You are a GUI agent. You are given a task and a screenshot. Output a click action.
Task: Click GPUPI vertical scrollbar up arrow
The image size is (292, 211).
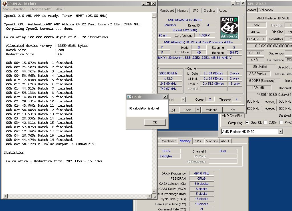click(x=154, y=16)
